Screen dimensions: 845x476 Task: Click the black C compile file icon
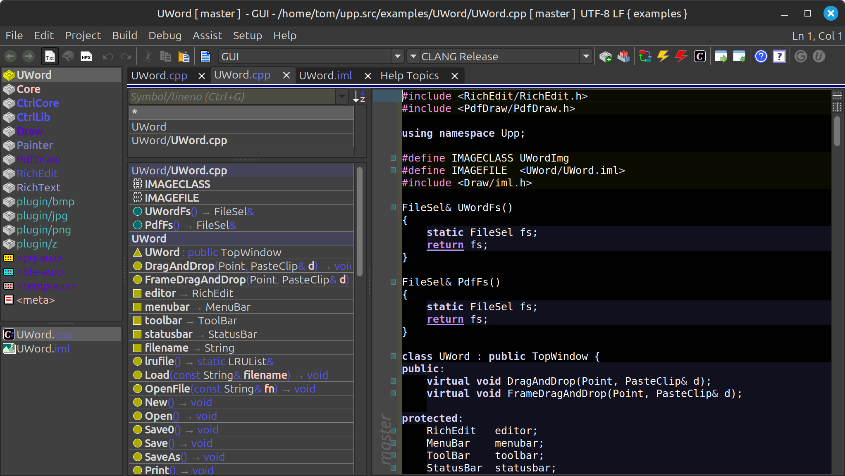click(x=699, y=56)
